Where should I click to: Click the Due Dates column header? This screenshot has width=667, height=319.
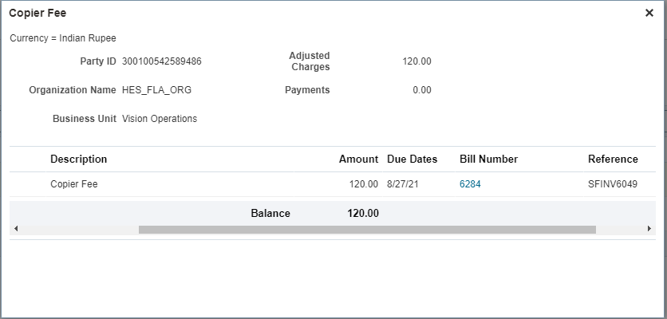[412, 159]
